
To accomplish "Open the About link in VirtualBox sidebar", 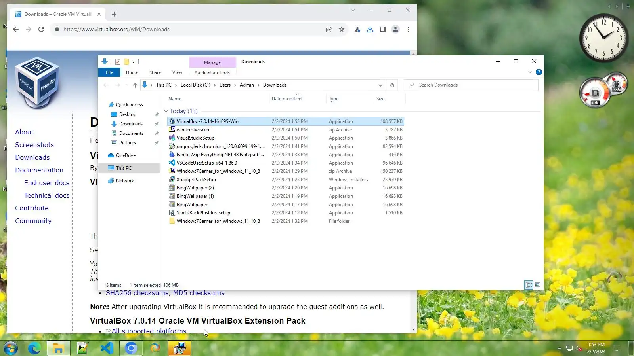I will [x=24, y=132].
